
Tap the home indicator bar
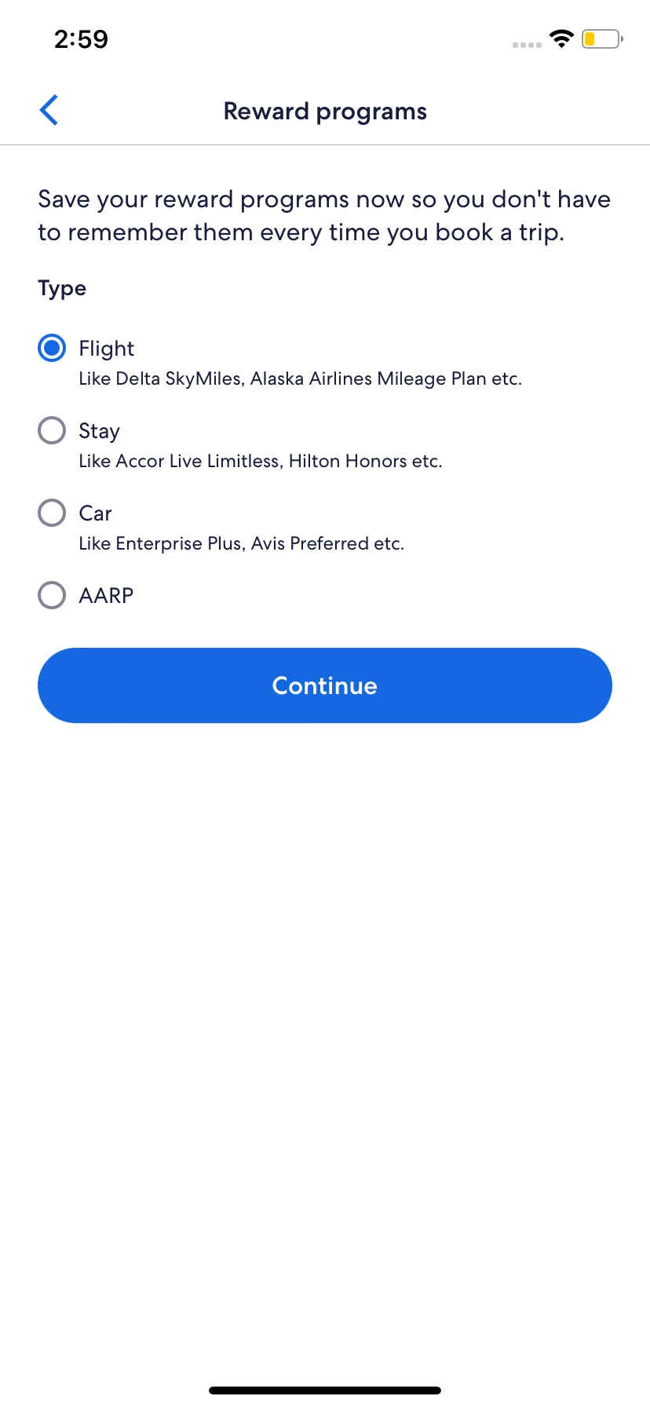pos(325,1391)
